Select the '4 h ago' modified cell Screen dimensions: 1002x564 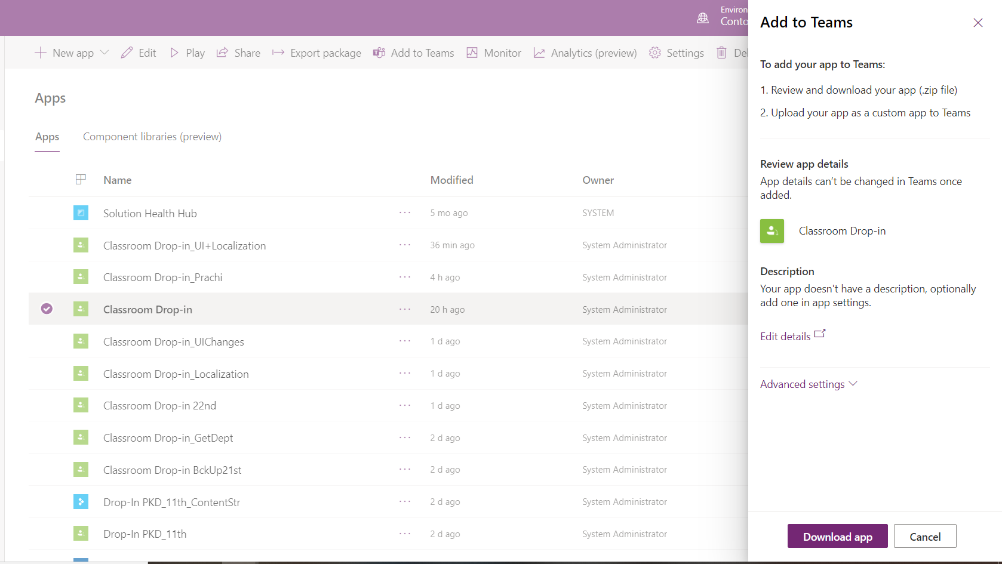445,278
